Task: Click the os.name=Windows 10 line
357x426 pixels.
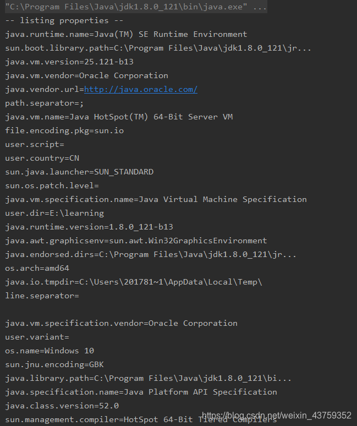Action: click(x=50, y=351)
